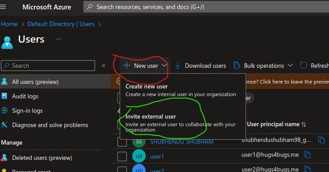Select checkbox for user2 row
Screen dimensions: 329x172
122,169
